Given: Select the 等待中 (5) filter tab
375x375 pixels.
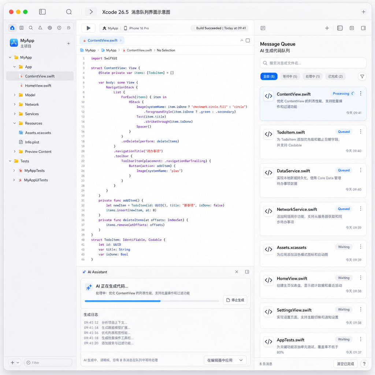Looking at the screenshot, I should (x=290, y=77).
